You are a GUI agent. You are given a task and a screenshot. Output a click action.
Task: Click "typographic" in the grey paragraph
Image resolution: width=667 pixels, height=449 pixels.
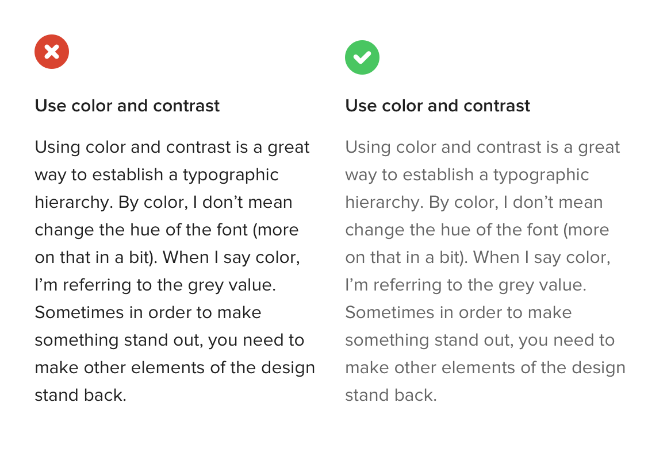(x=541, y=176)
